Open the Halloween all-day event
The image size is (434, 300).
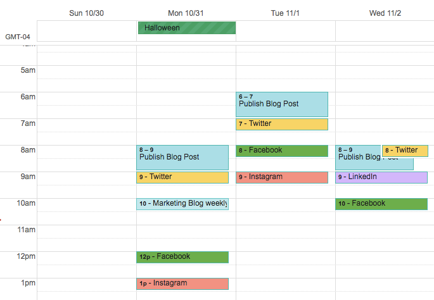(x=186, y=28)
